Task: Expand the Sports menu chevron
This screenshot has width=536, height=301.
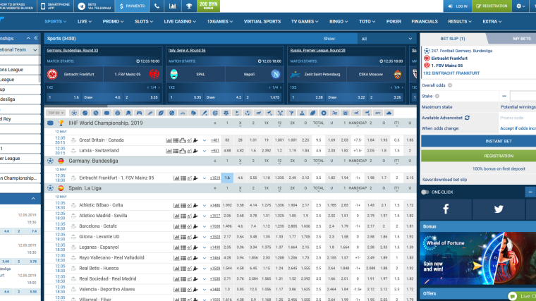Action: [65, 22]
